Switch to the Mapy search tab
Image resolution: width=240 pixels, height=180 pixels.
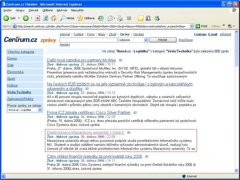coord(102,34)
